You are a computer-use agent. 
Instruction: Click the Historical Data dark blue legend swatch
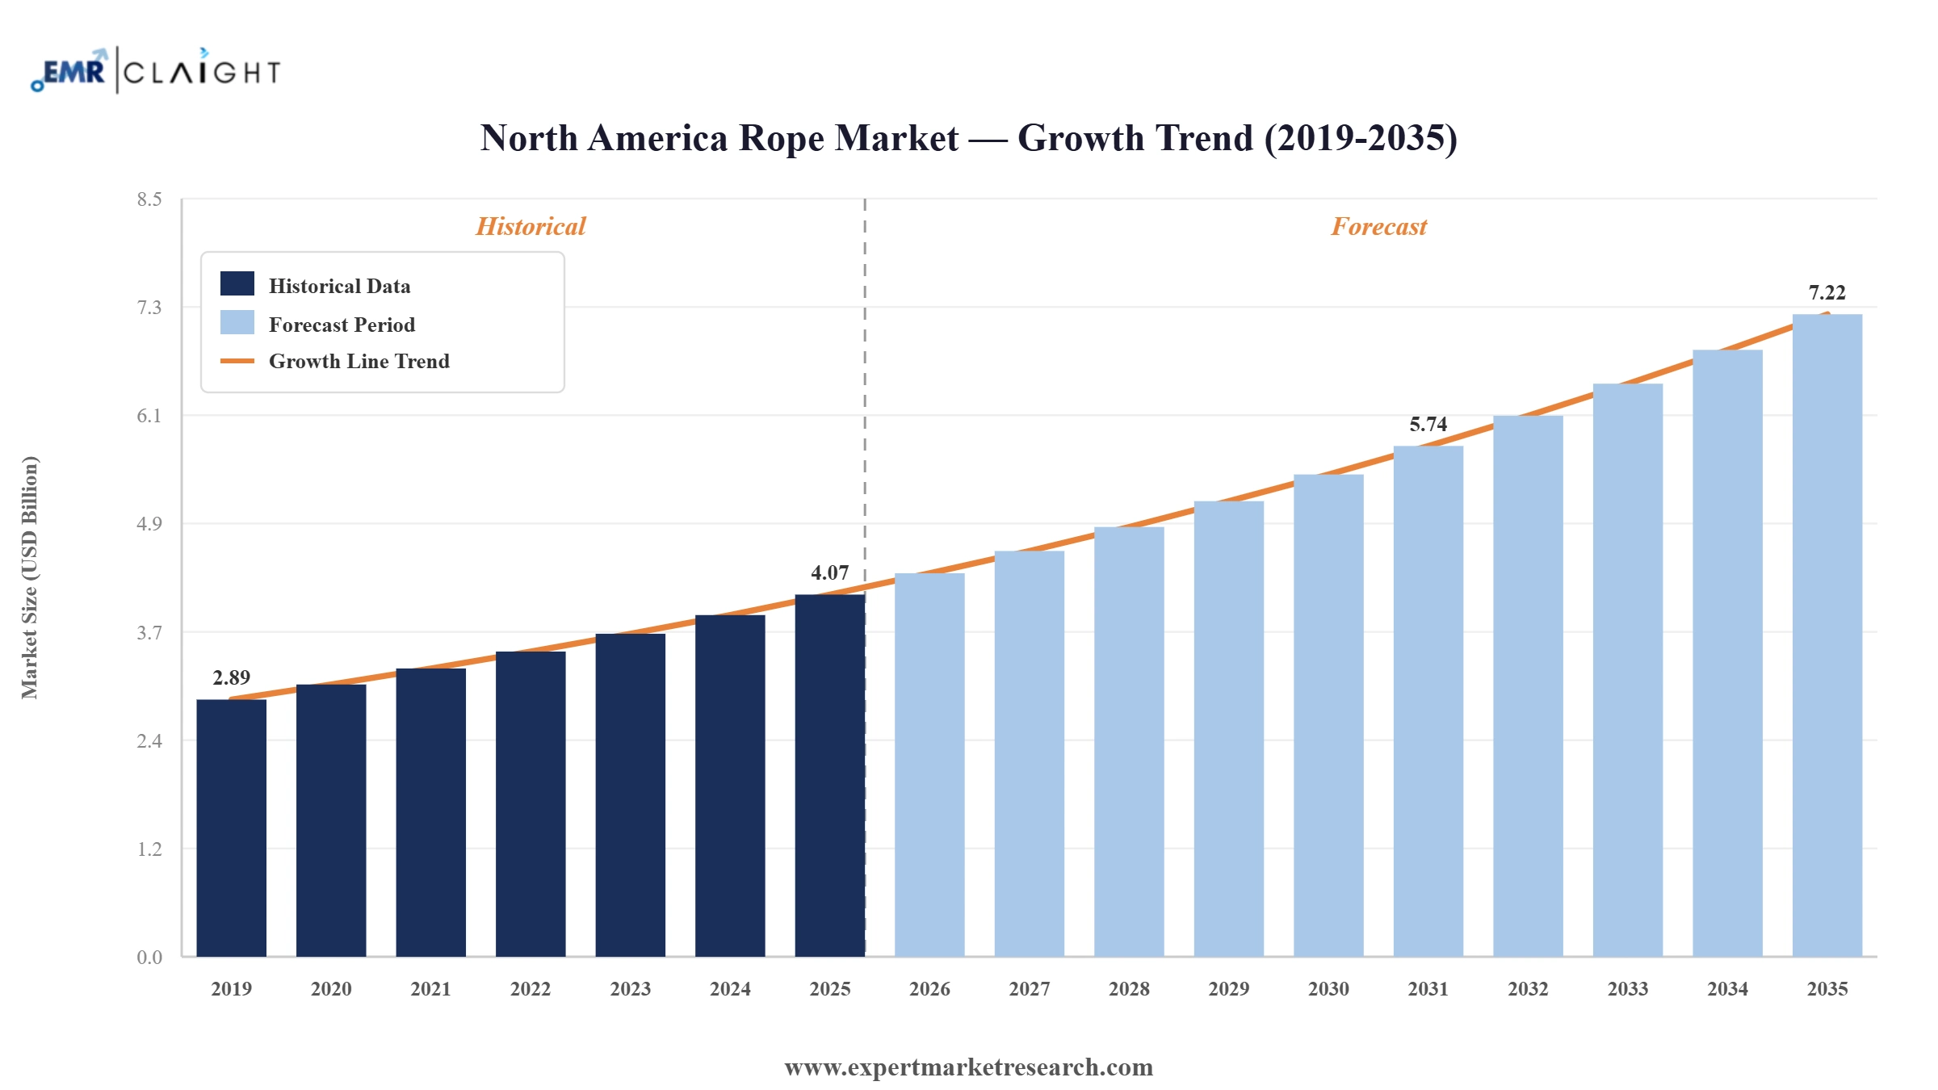click(x=237, y=283)
